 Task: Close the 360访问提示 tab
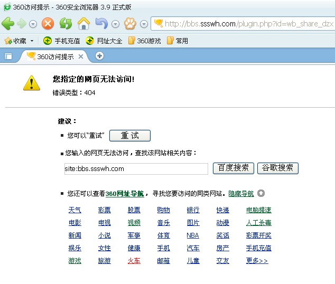(81, 56)
